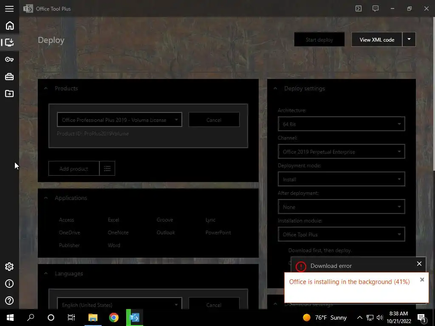Open the weather 76°F Sunny widget
435x326 pixels.
[x=325, y=318]
